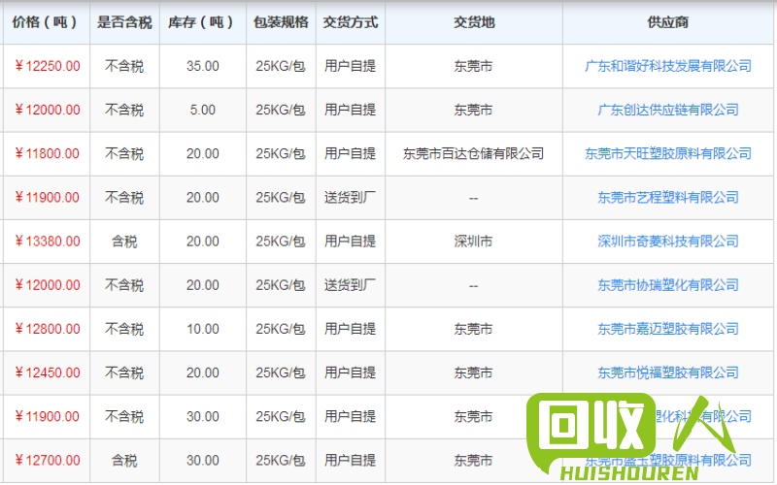
Task: Click 含税 in the ¥12700.00 row
Action: tap(124, 460)
